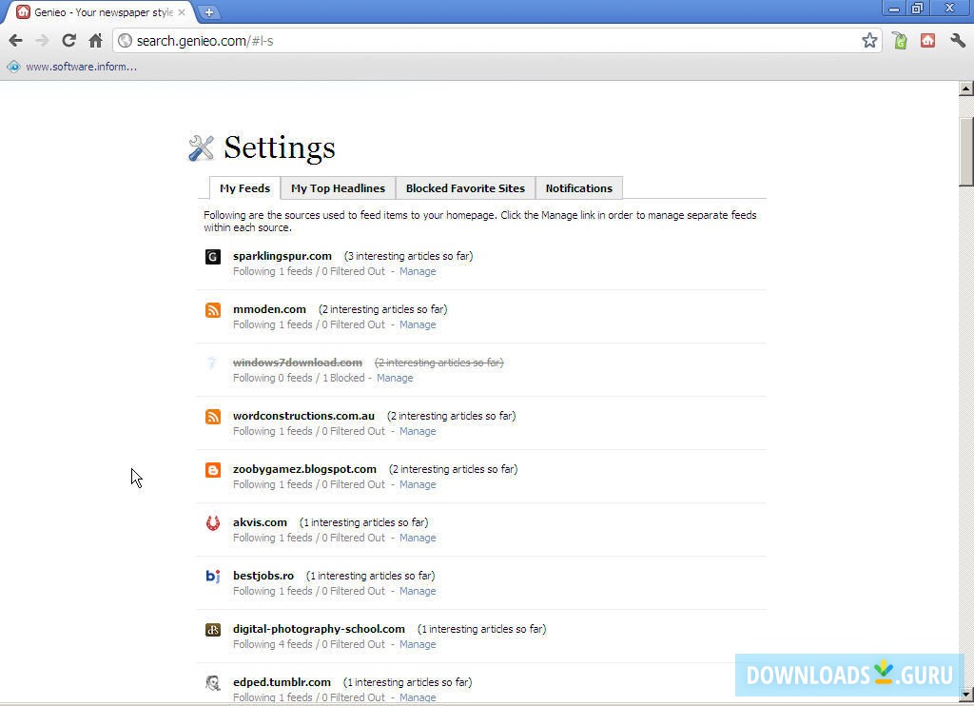Click the faded windows7download.com icon
This screenshot has height=706, width=974.
pyautogui.click(x=212, y=363)
